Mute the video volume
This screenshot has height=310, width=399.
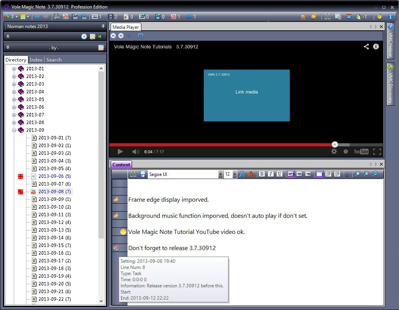point(136,152)
